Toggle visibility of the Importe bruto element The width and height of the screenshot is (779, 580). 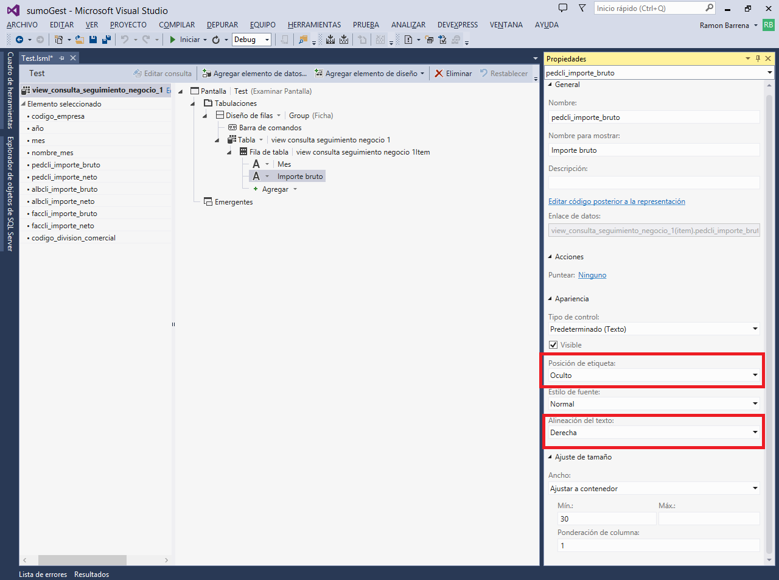tap(553, 344)
